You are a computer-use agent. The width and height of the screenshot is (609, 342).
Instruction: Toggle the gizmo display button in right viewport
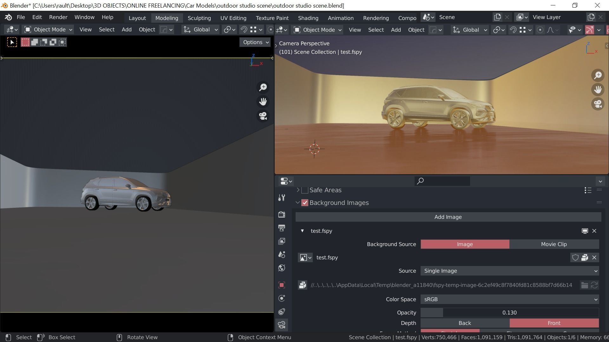(589, 30)
